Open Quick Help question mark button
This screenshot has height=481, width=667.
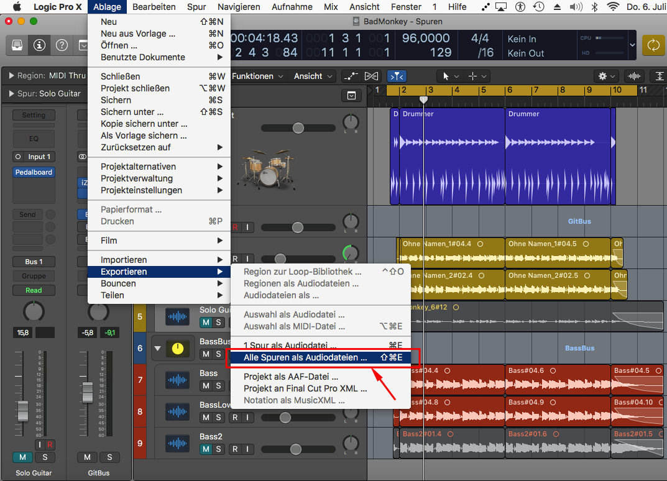point(62,45)
